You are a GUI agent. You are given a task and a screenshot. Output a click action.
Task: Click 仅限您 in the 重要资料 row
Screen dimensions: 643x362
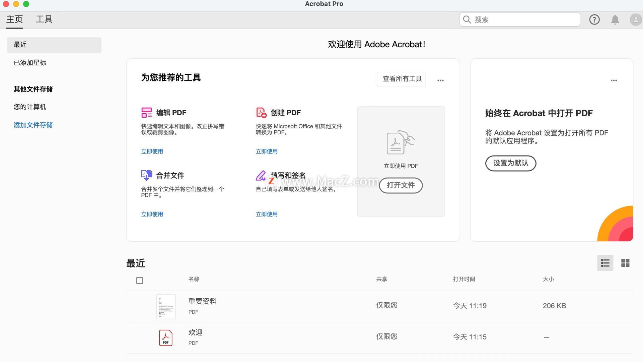coord(386,305)
